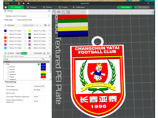The image size is (158, 118).
Task: Switch to the Device tab
Action: coord(47,7)
